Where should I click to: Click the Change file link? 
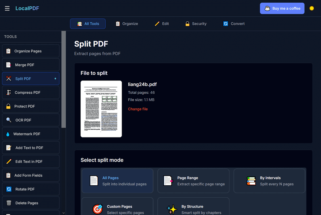[138, 109]
